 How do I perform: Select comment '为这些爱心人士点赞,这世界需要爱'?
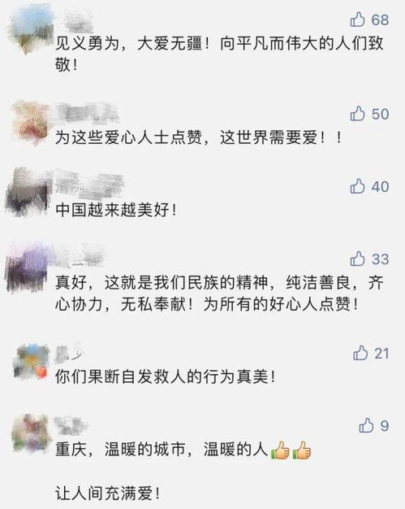[x=198, y=138]
